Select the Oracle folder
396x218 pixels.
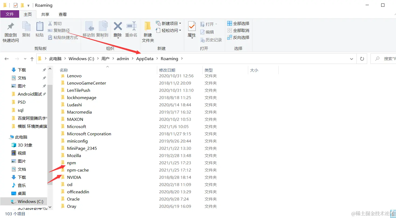pos(73,199)
